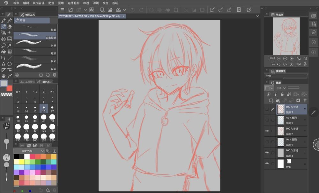The width and height of the screenshot is (319, 193).
Task: Switch to 工具屬性 tab
Action: 27,81
